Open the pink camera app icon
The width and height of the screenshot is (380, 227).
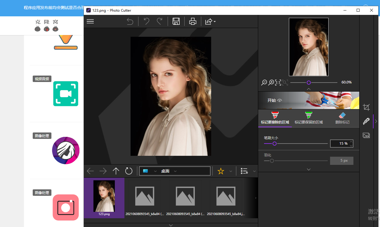coord(66,207)
